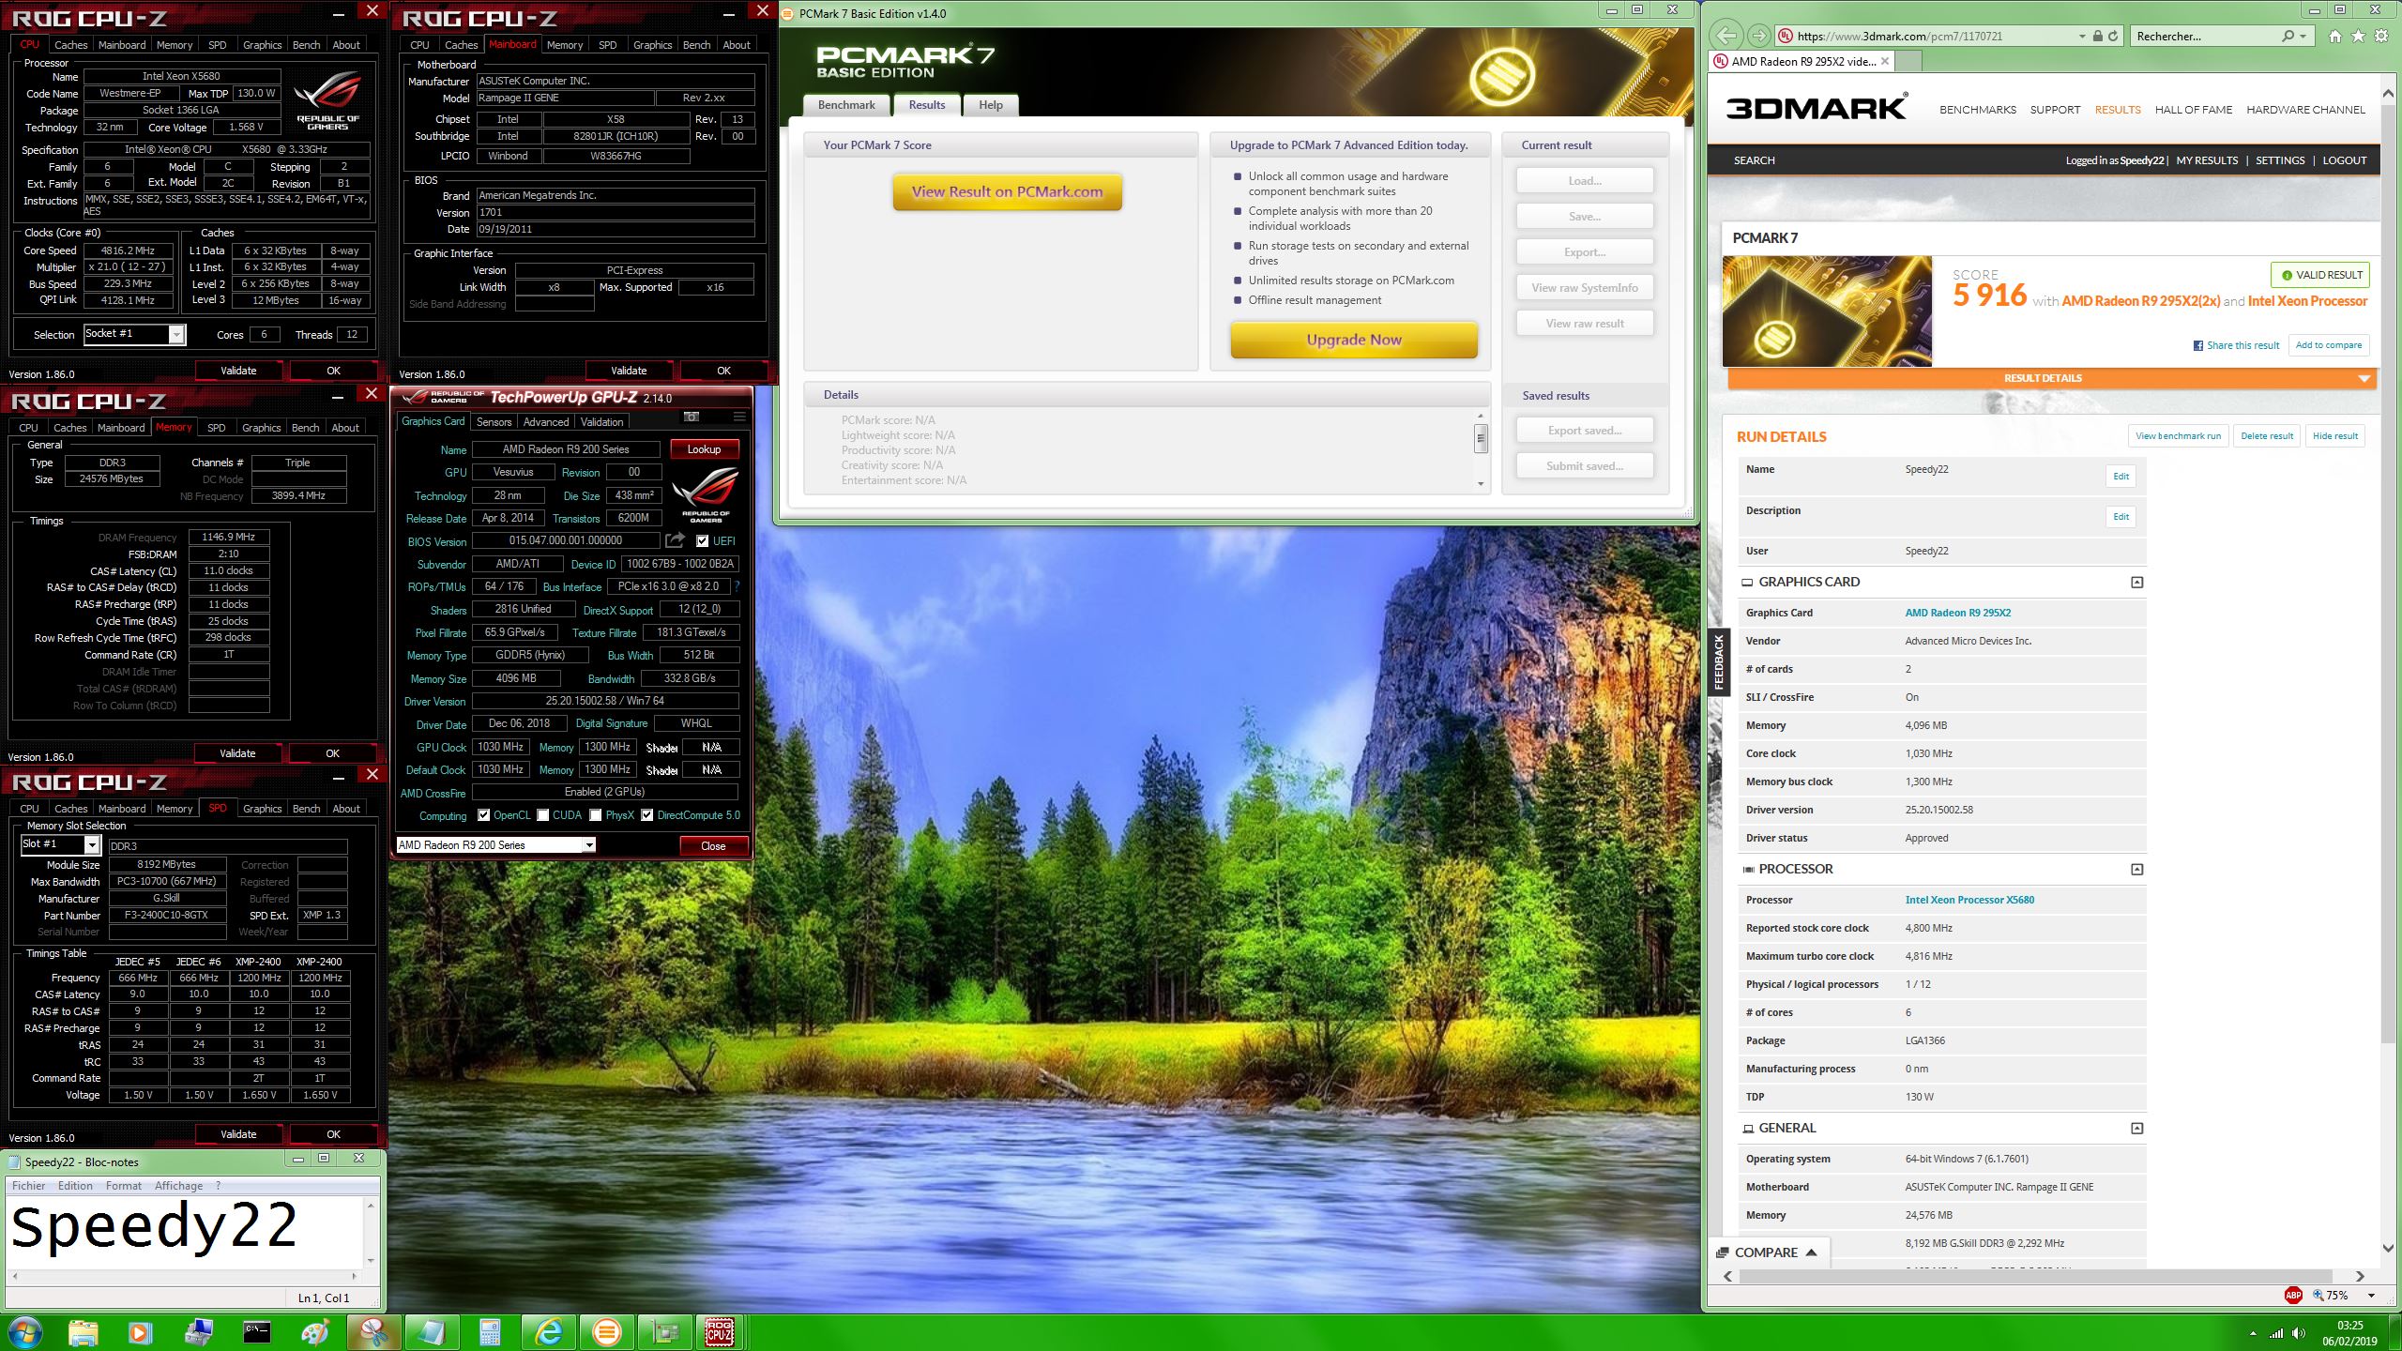
Task: Collapse the PROCESSOR section
Action: [x=2136, y=870]
